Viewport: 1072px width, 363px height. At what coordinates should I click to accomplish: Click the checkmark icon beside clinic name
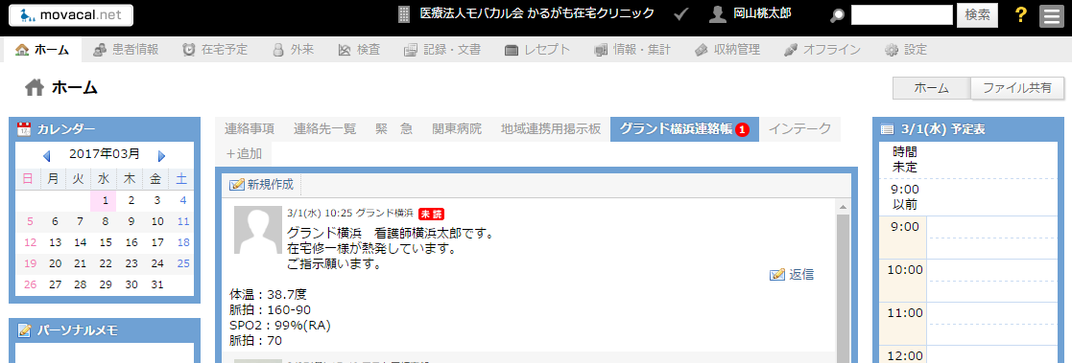[681, 14]
